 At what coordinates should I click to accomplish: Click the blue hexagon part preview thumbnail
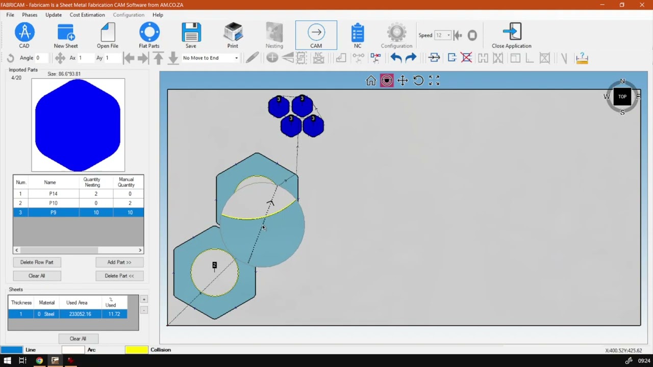(x=78, y=125)
